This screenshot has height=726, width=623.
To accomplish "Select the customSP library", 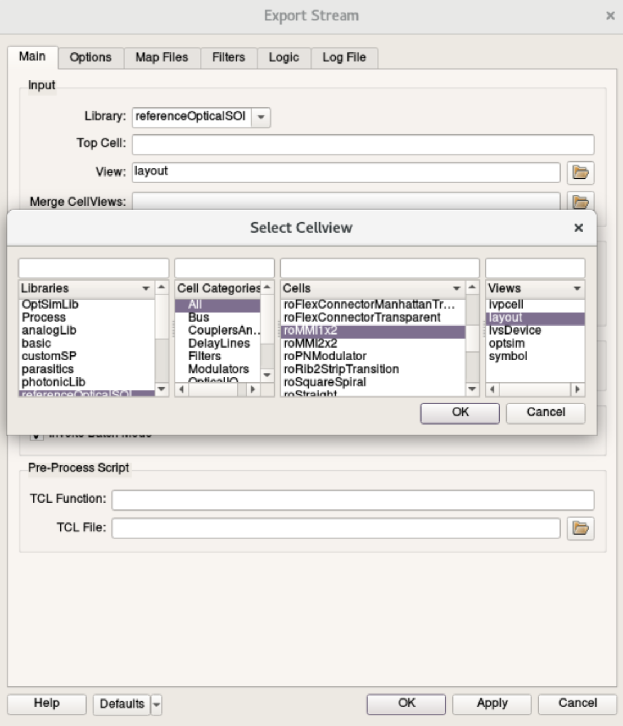I will (87, 356).
